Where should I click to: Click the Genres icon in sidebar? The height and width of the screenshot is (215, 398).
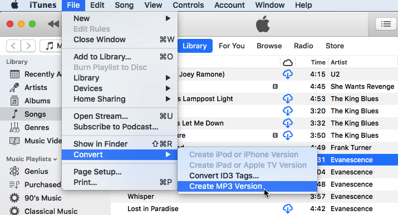14,127
